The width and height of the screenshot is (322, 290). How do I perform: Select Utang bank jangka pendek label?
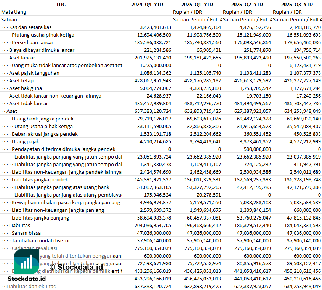click(x=43, y=118)
